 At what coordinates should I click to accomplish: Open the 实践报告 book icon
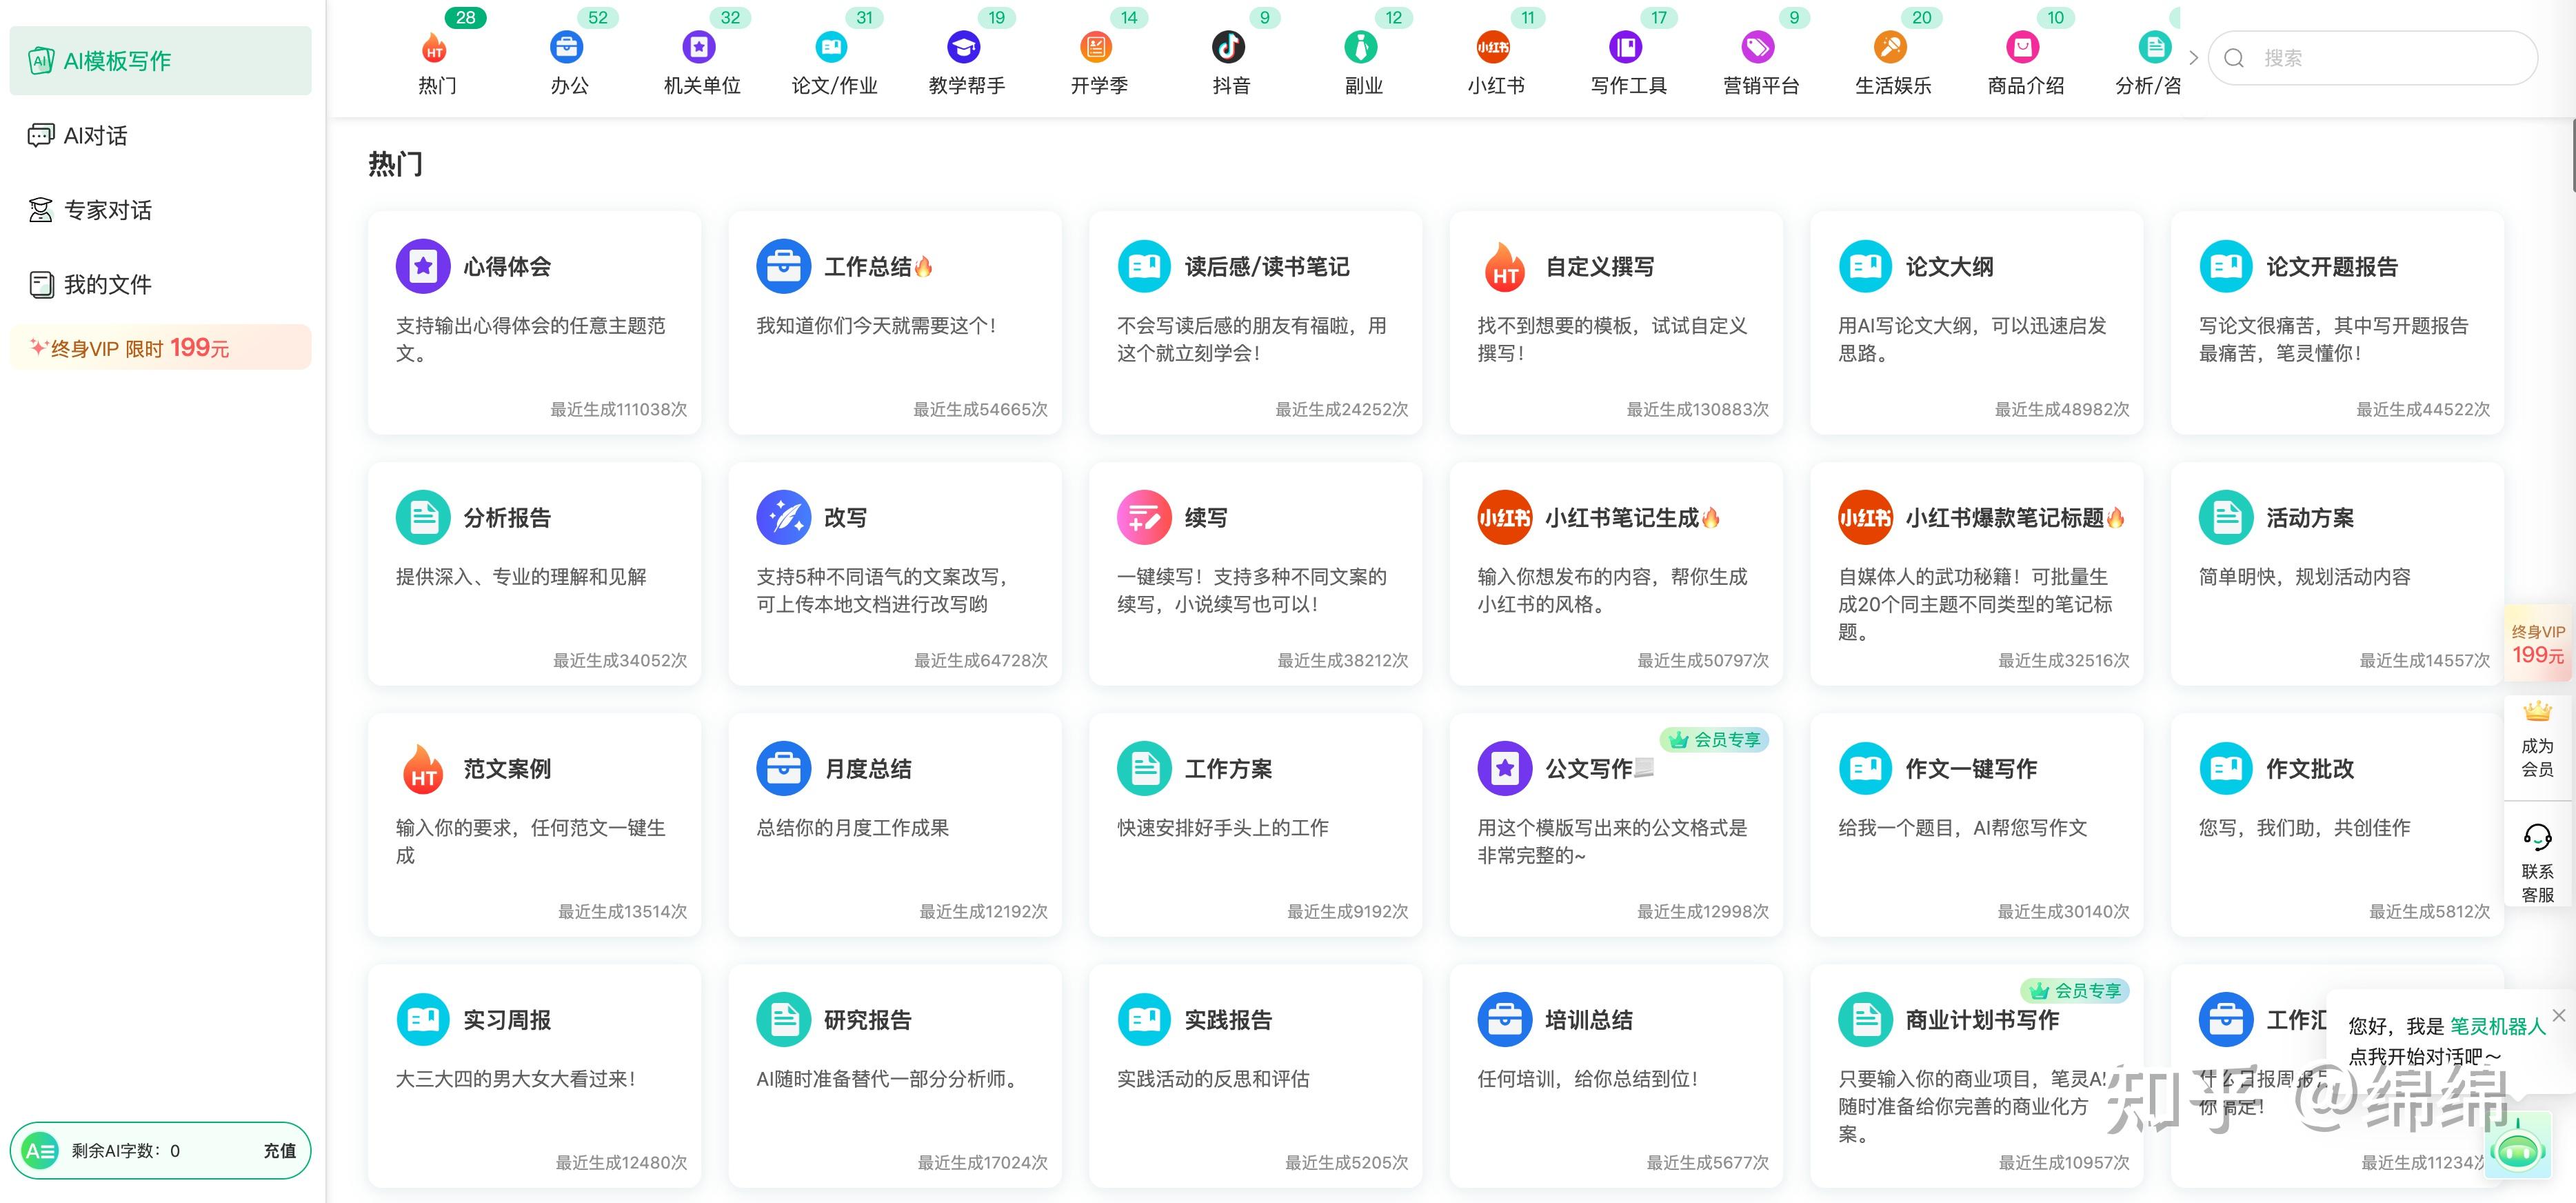pos(1144,1019)
